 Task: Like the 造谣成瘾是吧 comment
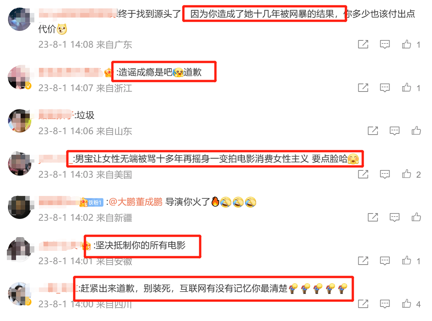pyautogui.click(x=406, y=88)
